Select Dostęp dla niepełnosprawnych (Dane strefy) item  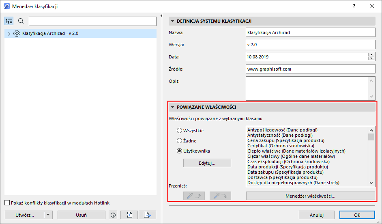tap(293, 183)
